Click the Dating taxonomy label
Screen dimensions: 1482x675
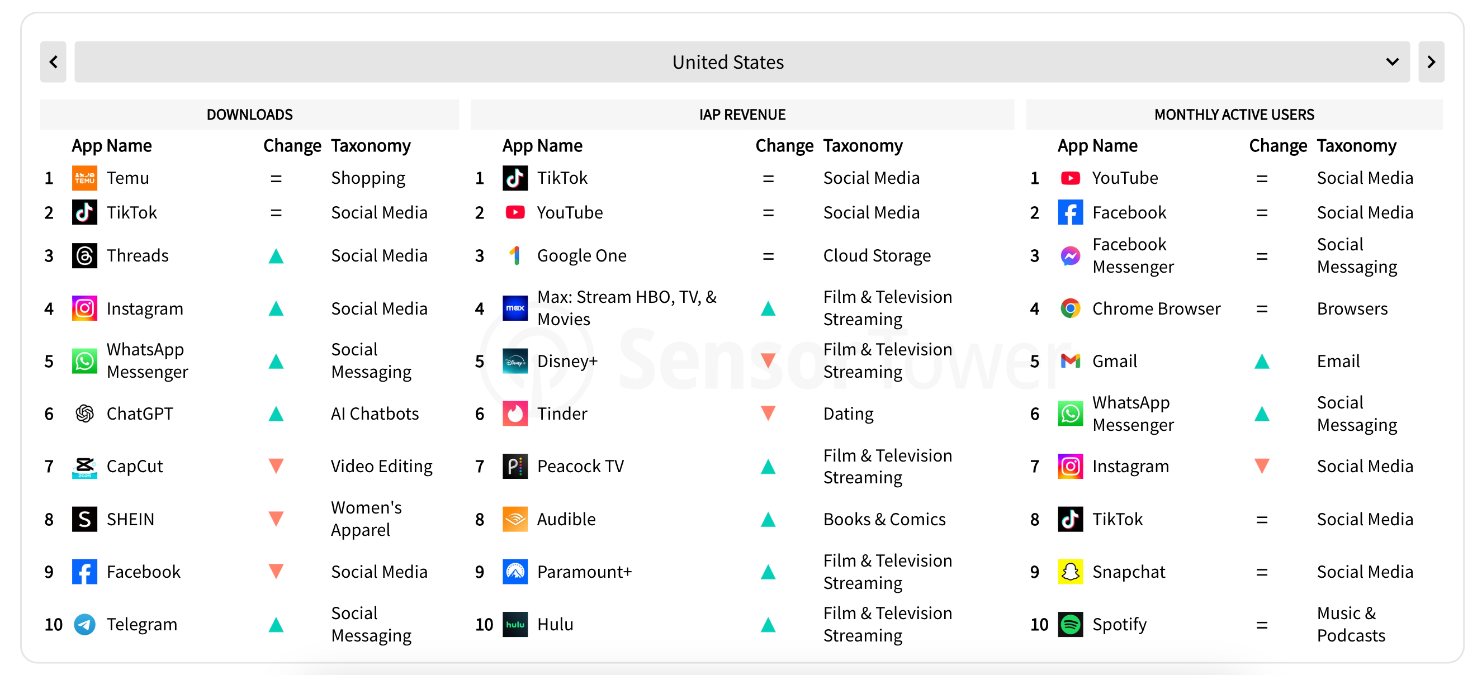tap(848, 414)
